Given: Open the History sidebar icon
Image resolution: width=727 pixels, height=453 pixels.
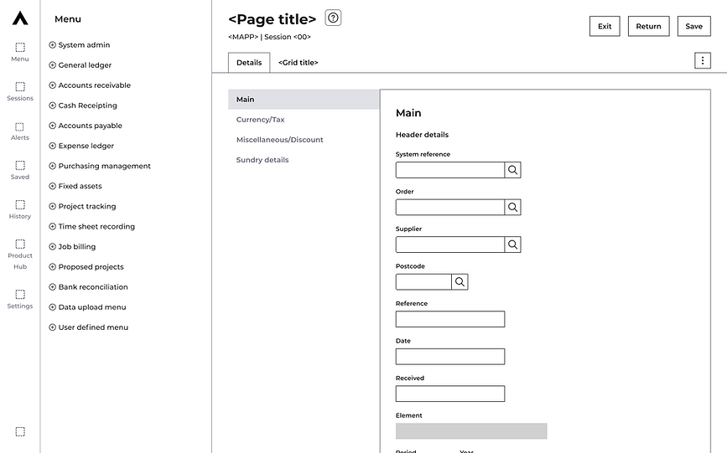Looking at the screenshot, I should 20,209.
